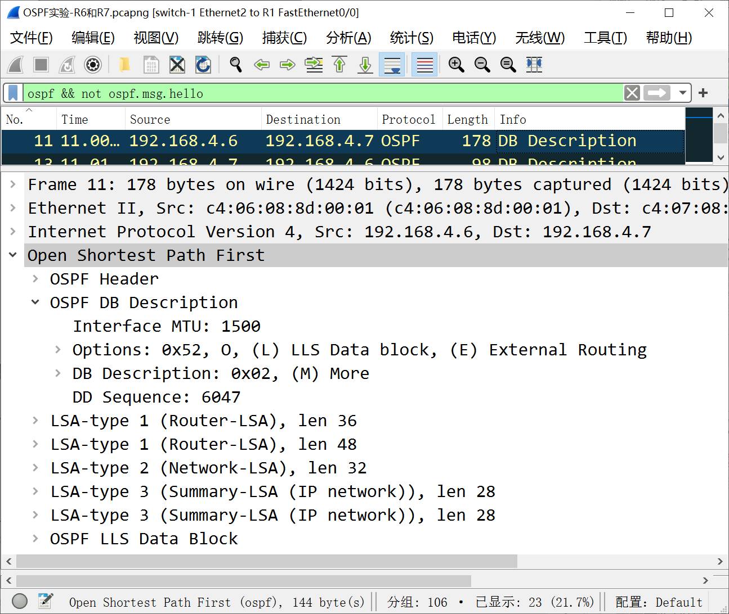Open the 统计(S) menu

[x=412, y=38]
